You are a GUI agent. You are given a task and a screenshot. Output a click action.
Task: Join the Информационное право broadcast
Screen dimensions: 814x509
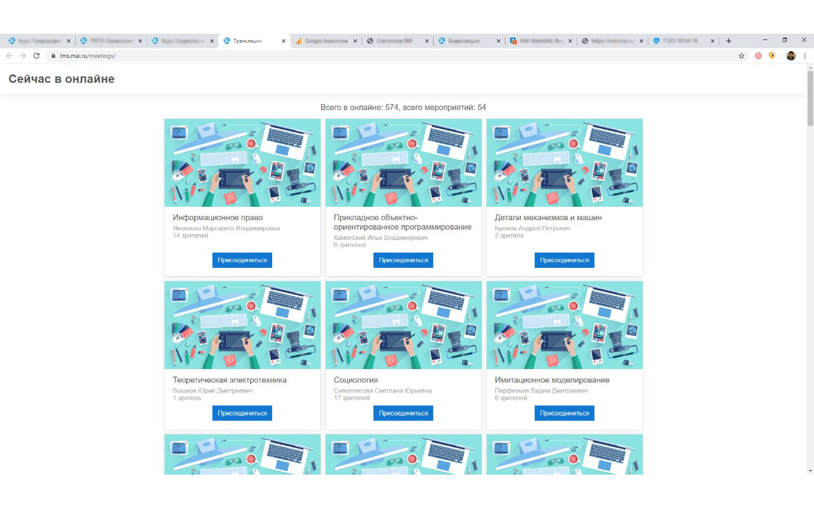coord(242,260)
